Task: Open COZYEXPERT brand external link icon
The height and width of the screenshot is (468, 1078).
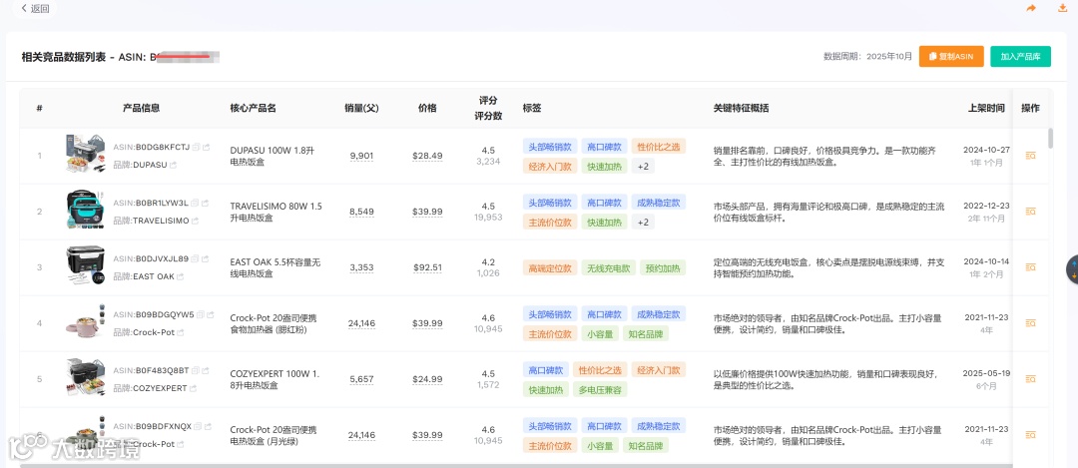Action: click(193, 388)
